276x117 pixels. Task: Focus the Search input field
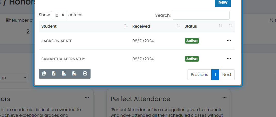201,15
